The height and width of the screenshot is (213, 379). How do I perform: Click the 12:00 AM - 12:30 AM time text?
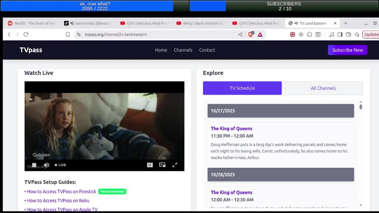point(232,200)
